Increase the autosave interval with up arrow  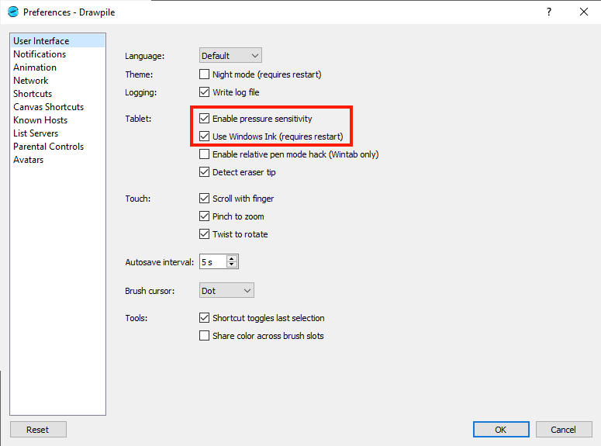(232, 258)
